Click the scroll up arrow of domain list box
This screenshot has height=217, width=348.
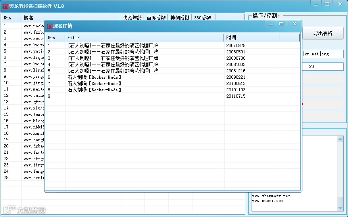340,139
